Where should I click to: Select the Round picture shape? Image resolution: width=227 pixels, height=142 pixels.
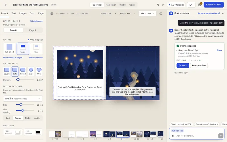[23, 71]
